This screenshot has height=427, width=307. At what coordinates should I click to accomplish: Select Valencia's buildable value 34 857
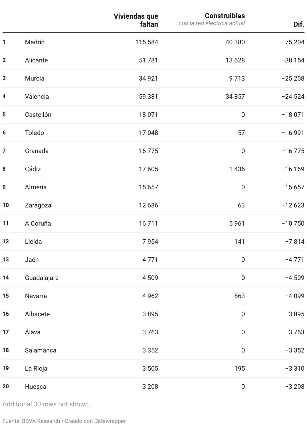(235, 96)
